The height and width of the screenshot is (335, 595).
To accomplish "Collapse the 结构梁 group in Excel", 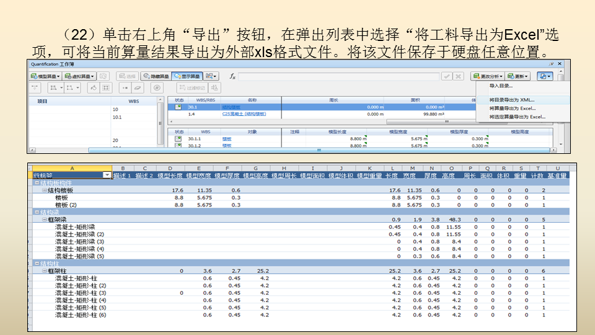I will click(x=37, y=212).
